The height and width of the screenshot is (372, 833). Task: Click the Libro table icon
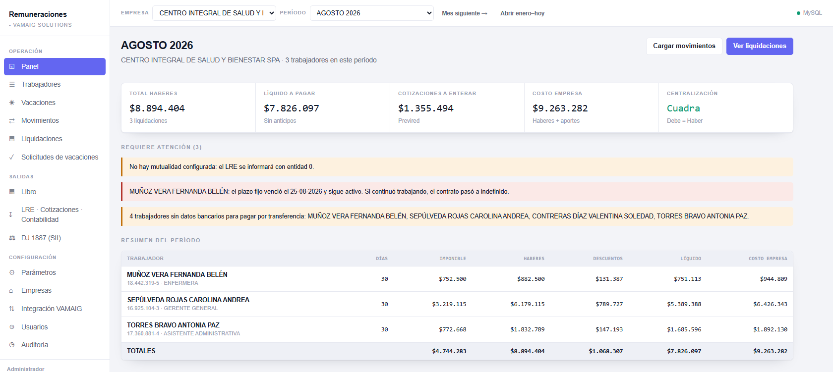point(12,192)
